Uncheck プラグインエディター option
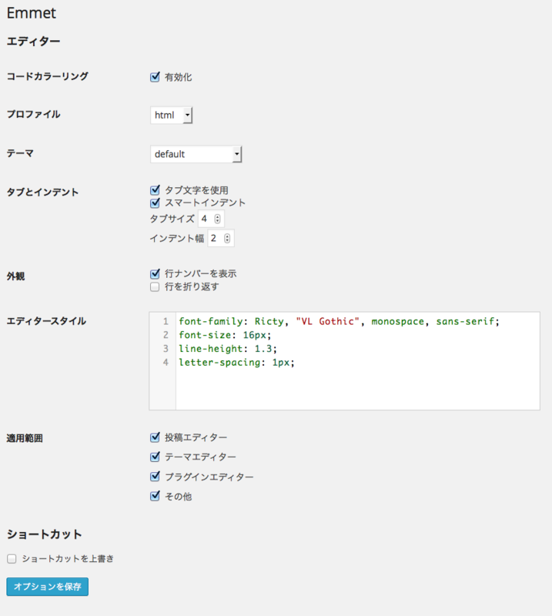Screen dimensions: 552x616 click(x=156, y=476)
